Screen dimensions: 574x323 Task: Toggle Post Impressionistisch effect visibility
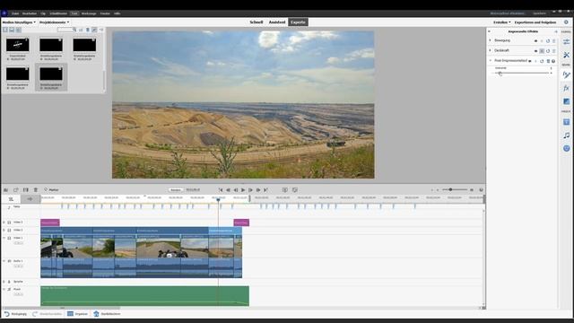530,61
